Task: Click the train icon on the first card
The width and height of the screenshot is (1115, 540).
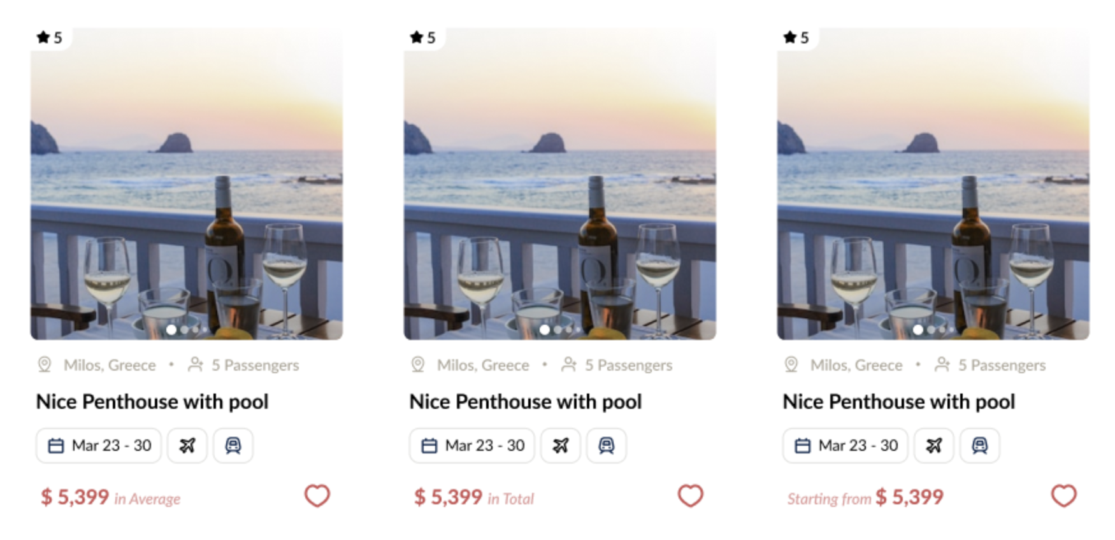Action: tap(233, 445)
